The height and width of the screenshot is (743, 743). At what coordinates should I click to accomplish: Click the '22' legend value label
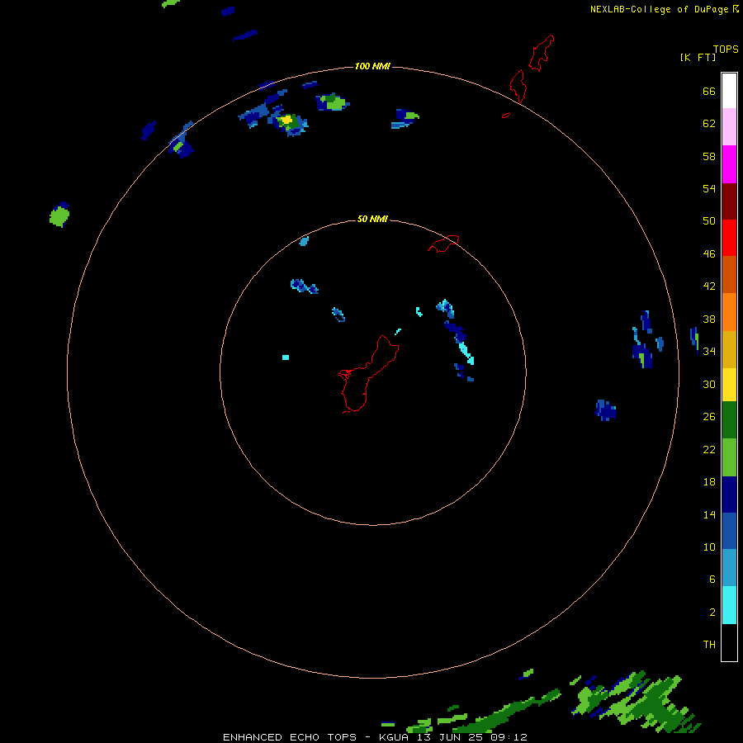709,450
